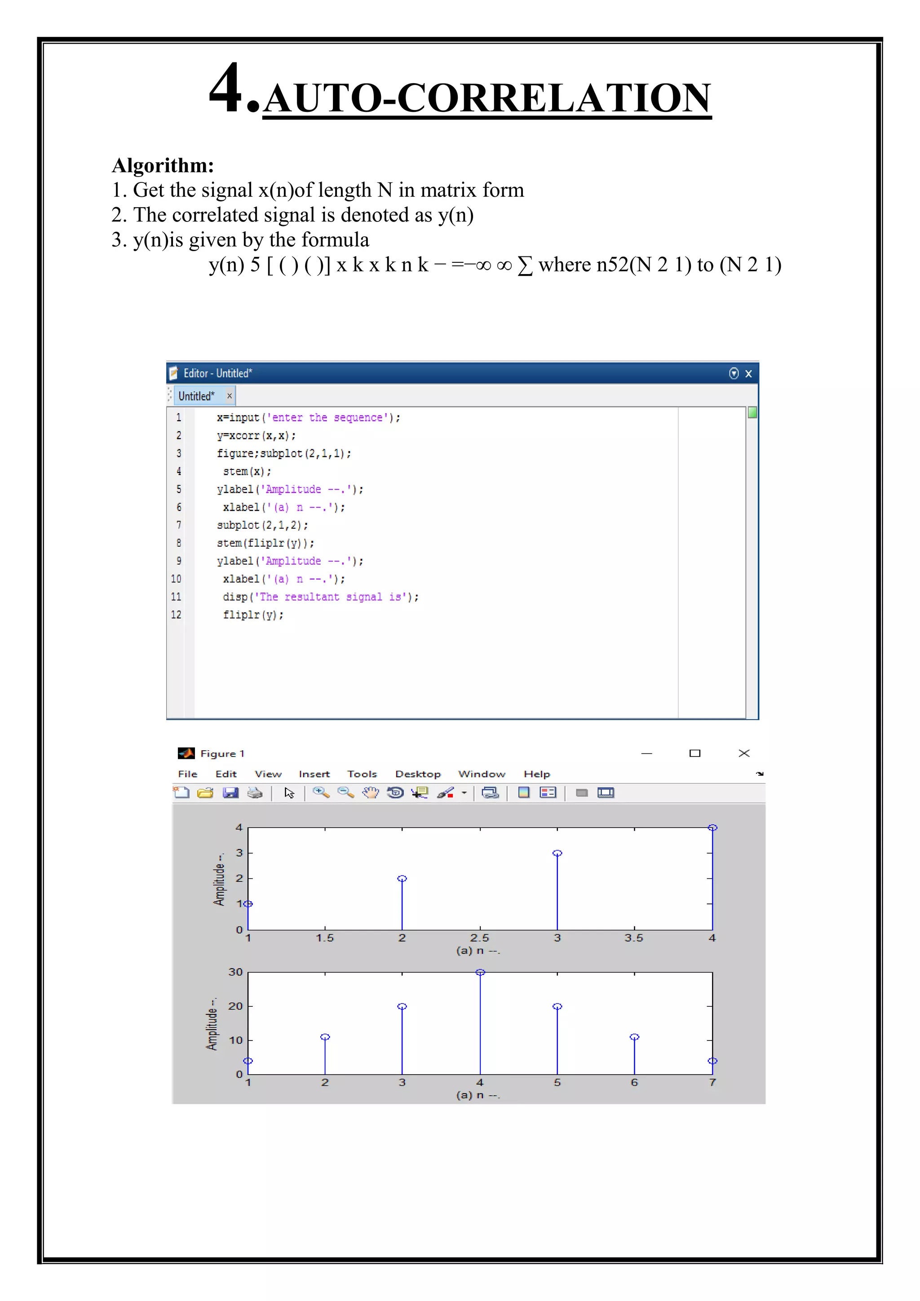The image size is (920, 1301).
Task: Click the Insert Legend toolbar icon
Action: (x=548, y=792)
